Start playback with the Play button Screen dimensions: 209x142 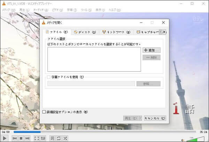5,138
